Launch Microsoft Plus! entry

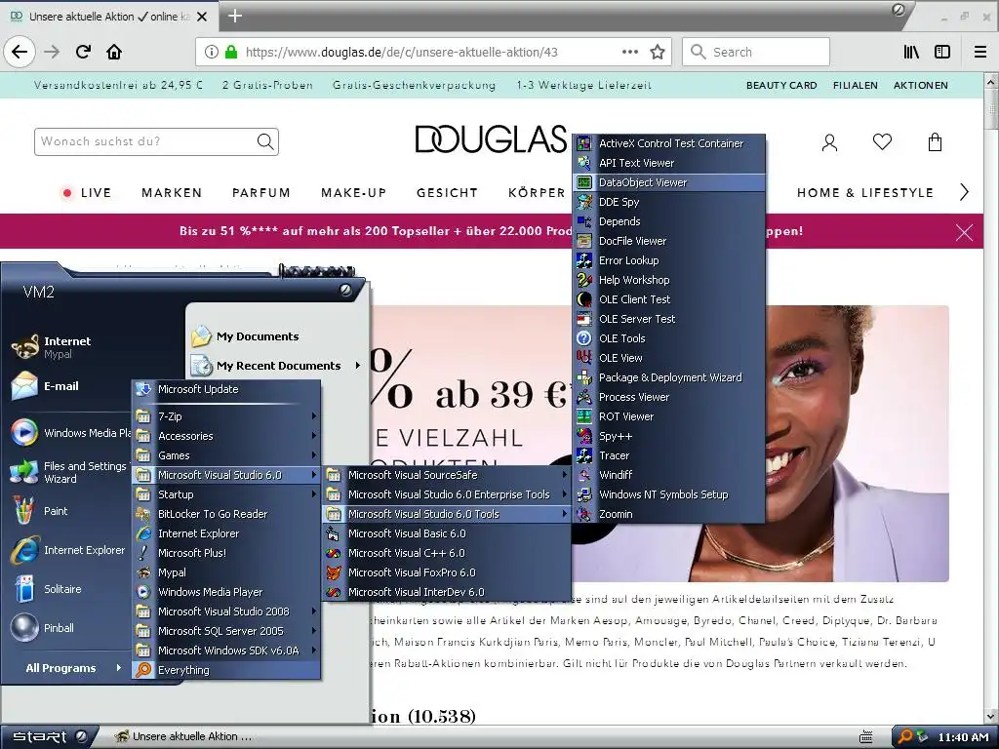pyautogui.click(x=226, y=553)
